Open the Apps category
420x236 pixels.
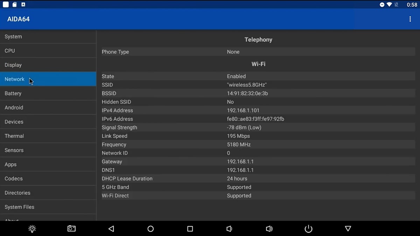(48, 164)
